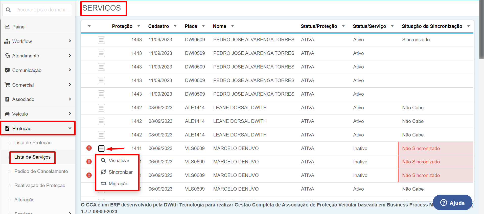Click the Workflow hierarchy icon
484x214 pixels.
(7, 41)
